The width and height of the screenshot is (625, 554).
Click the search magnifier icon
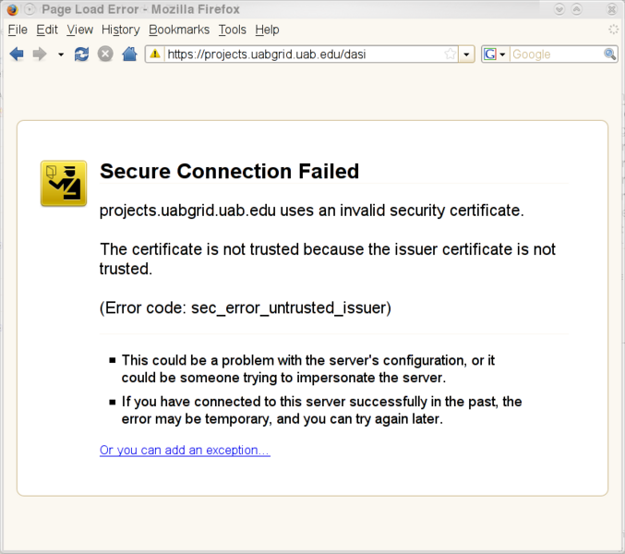click(x=610, y=54)
